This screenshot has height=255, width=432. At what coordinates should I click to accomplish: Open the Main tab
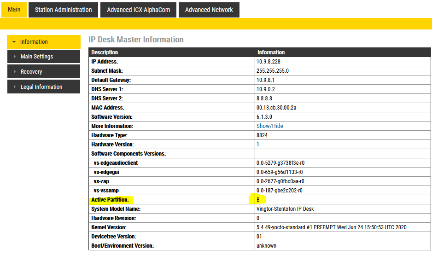[14, 9]
